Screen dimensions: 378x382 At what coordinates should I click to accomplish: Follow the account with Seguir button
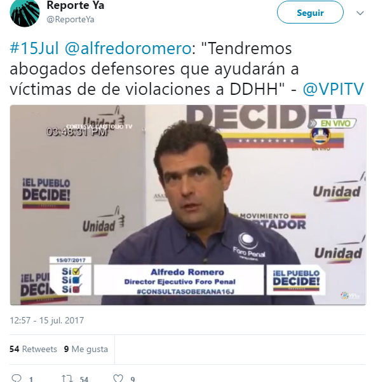point(310,13)
